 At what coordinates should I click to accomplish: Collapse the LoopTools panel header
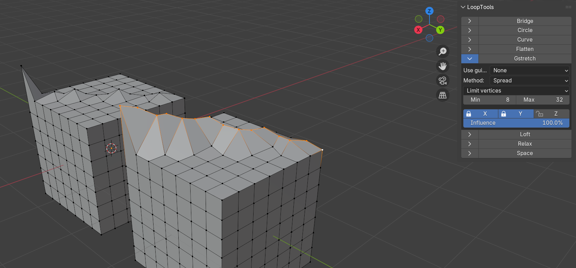tap(477, 7)
